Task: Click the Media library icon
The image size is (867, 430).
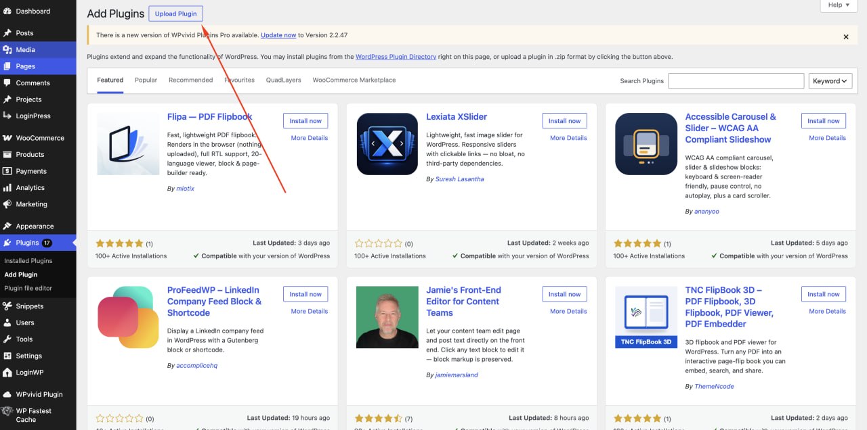Action: (7, 50)
